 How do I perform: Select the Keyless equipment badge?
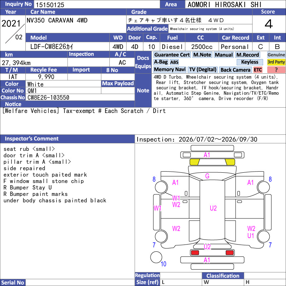click(250, 62)
